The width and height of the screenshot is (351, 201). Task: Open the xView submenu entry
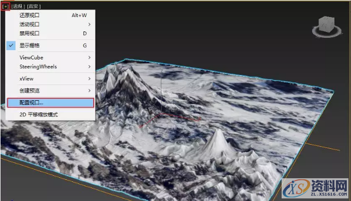click(50, 79)
